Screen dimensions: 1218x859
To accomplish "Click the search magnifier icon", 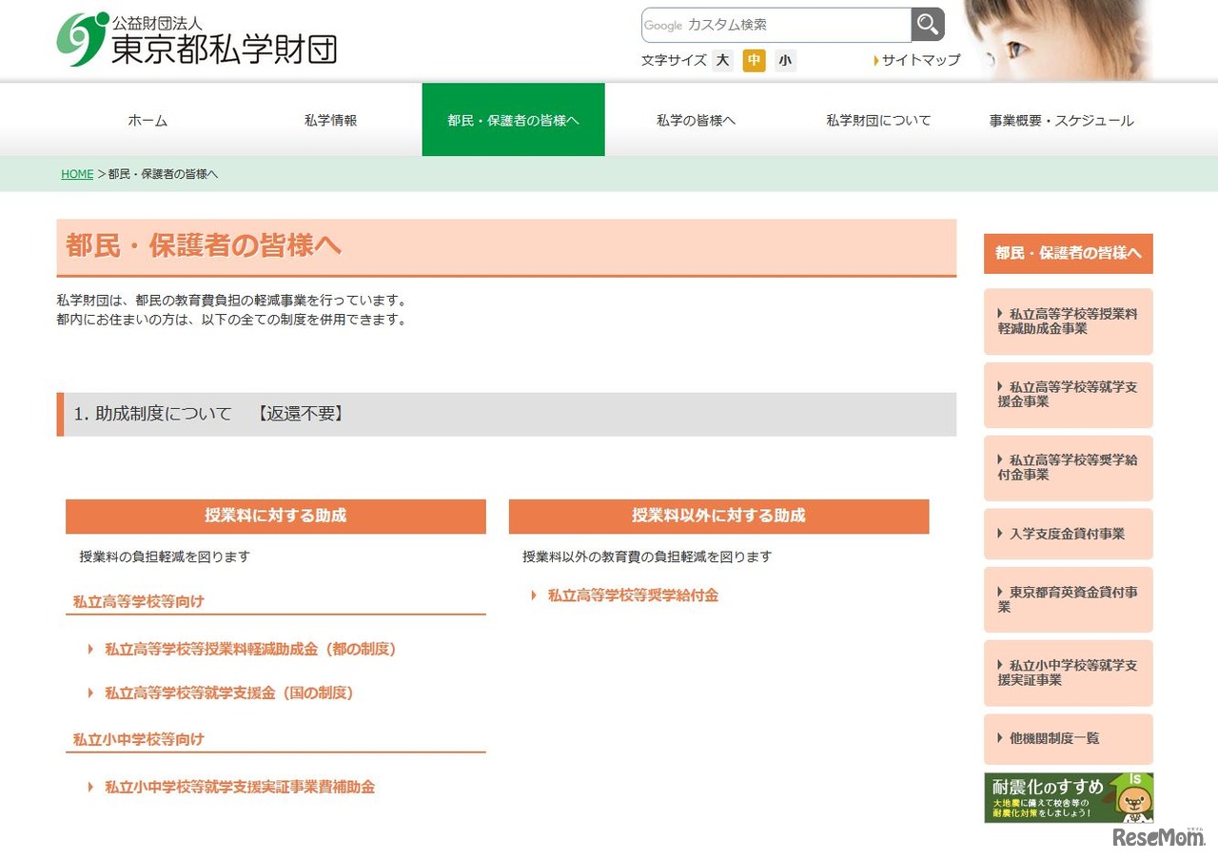I will click(927, 26).
